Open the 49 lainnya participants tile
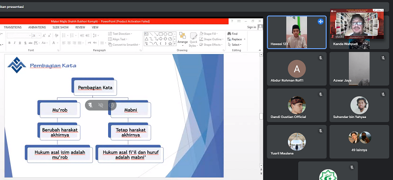The image size is (393, 180). pos(359,142)
